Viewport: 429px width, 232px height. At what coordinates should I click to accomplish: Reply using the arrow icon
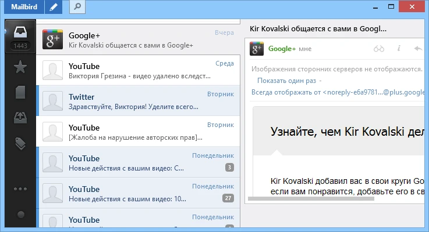[x=417, y=49]
